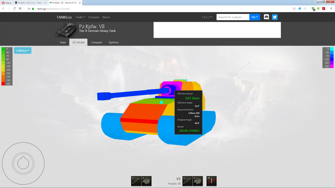
Task: Open the About link in navbar
Action: (106, 17)
